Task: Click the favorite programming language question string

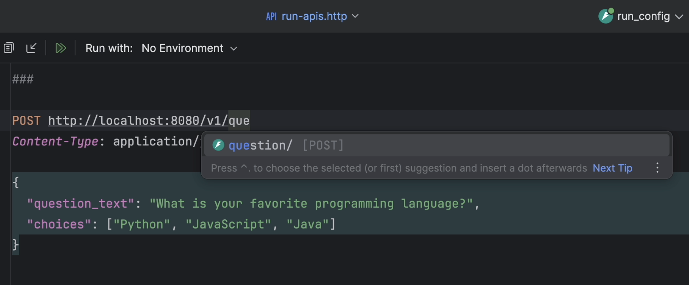Action: pos(311,204)
